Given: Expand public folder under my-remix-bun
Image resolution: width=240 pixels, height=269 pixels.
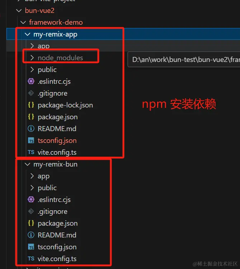Looking at the screenshot, I should (x=32, y=188).
